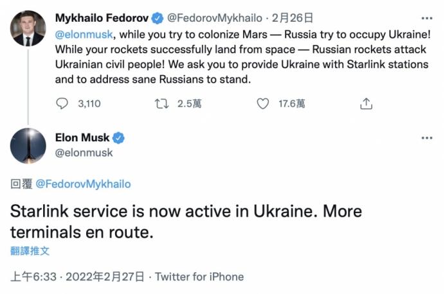Click the Elon Musk display name
445x294 pixels.
[82, 138]
